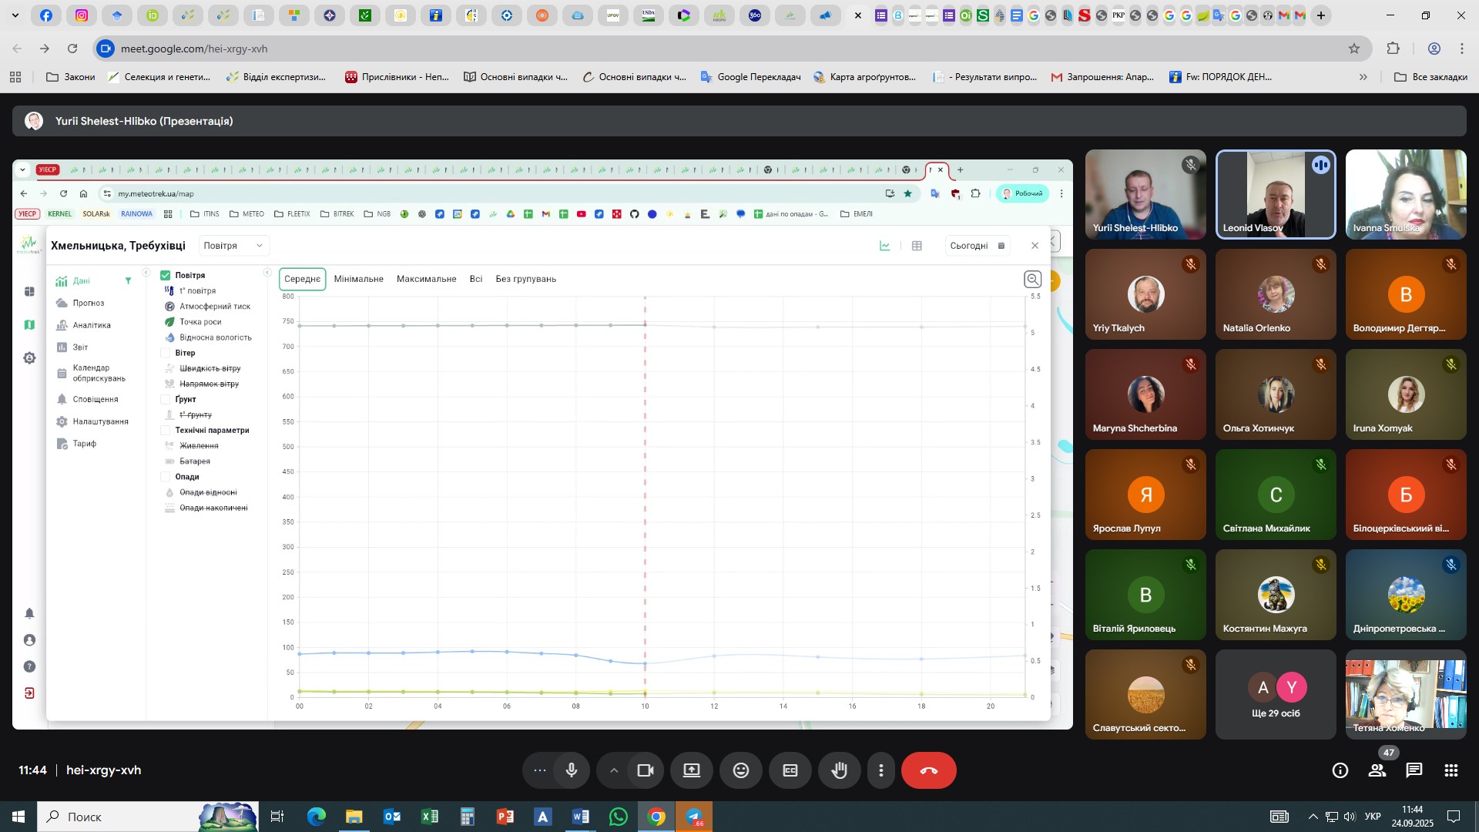Open the participants people panel
1479x832 pixels.
(1377, 770)
